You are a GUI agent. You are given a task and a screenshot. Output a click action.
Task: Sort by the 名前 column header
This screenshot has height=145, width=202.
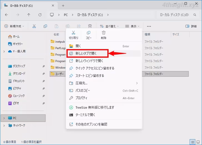coord(56,34)
